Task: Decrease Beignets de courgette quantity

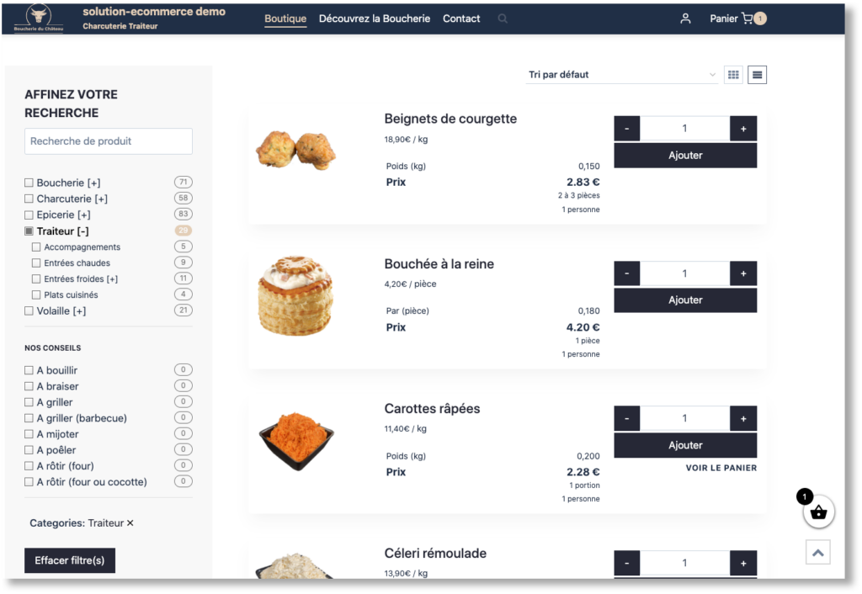Action: point(626,129)
